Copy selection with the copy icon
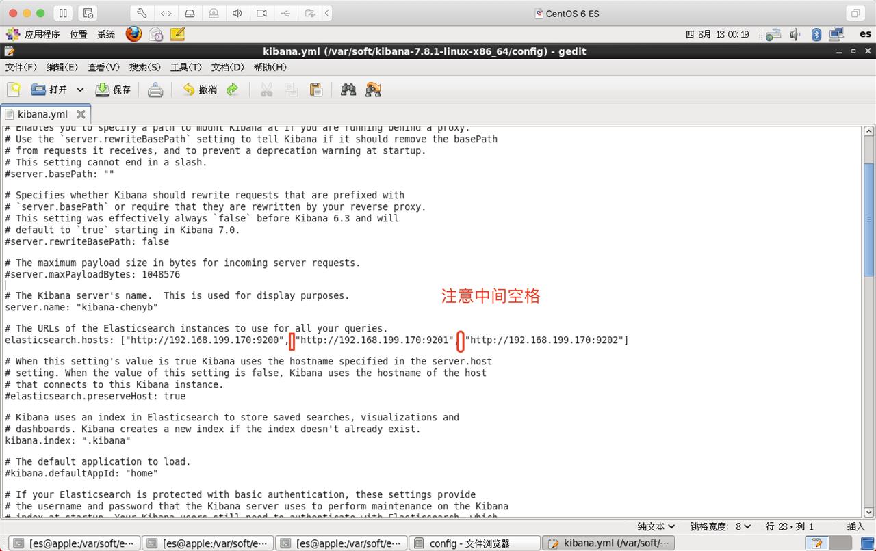The image size is (876, 551). click(x=292, y=90)
